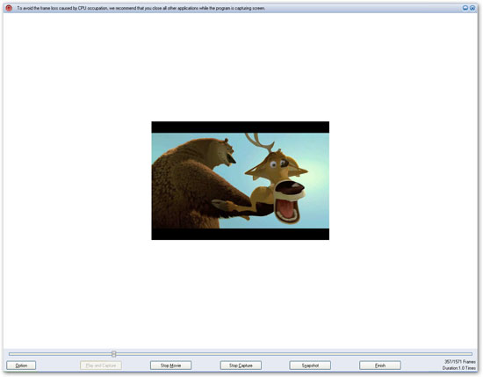Click the playback slider handle
483x377 pixels.
tap(114, 354)
